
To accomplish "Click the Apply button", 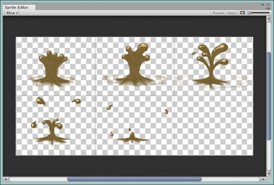I will click(232, 13).
